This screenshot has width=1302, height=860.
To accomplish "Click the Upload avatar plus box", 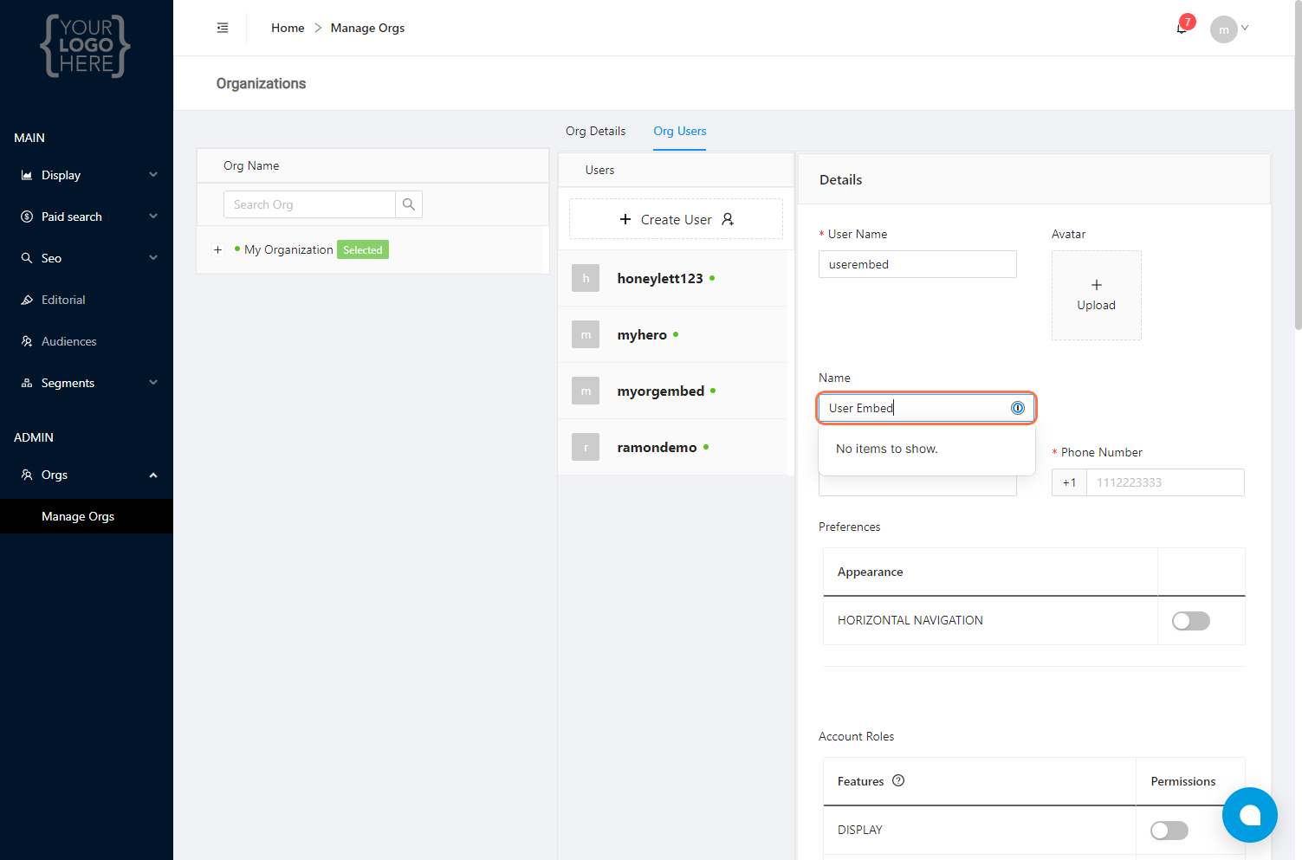I will pyautogui.click(x=1096, y=295).
